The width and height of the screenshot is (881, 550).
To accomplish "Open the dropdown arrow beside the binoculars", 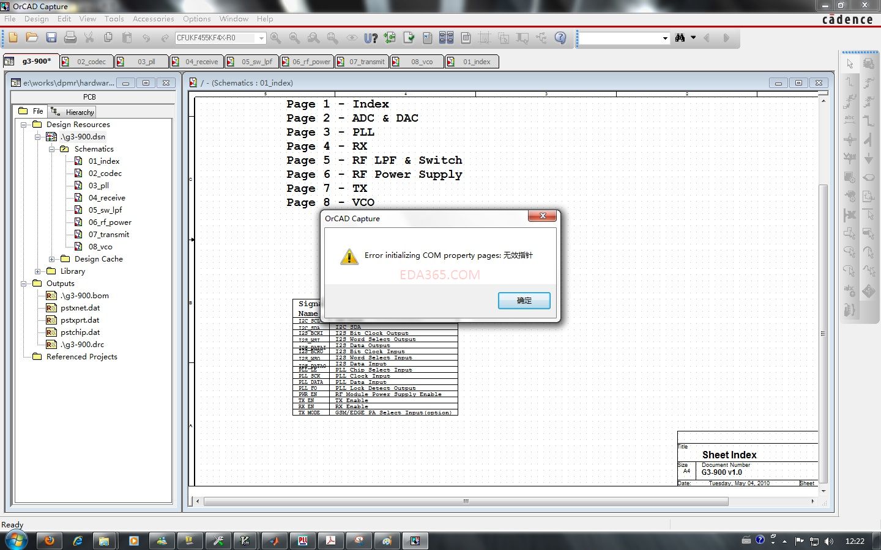I will click(693, 38).
